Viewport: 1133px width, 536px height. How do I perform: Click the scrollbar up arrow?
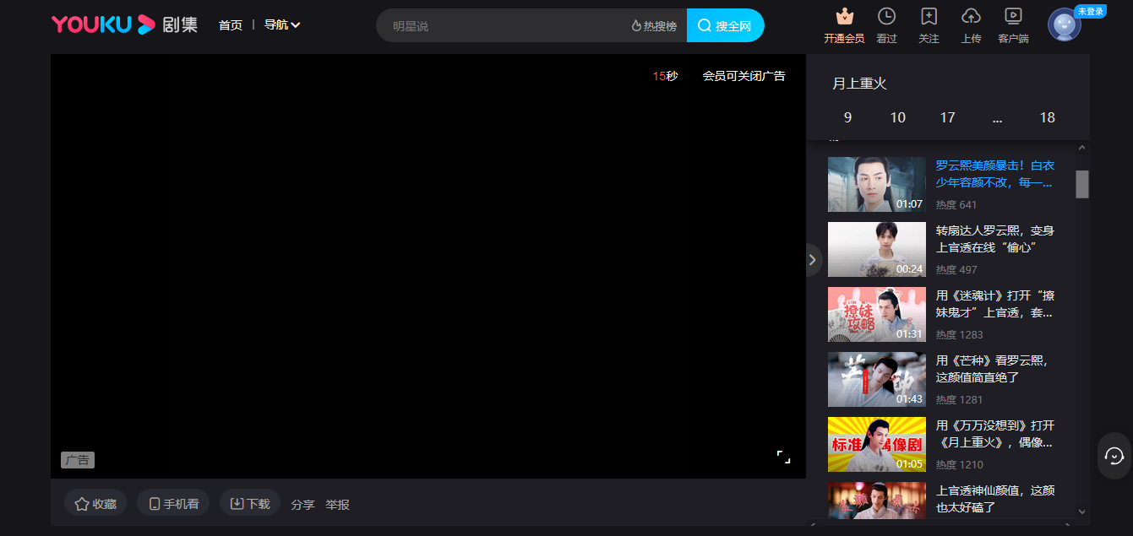click(1082, 149)
